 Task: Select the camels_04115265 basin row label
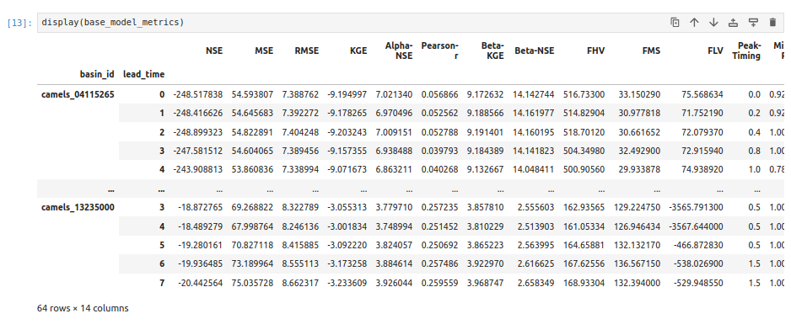(x=78, y=94)
